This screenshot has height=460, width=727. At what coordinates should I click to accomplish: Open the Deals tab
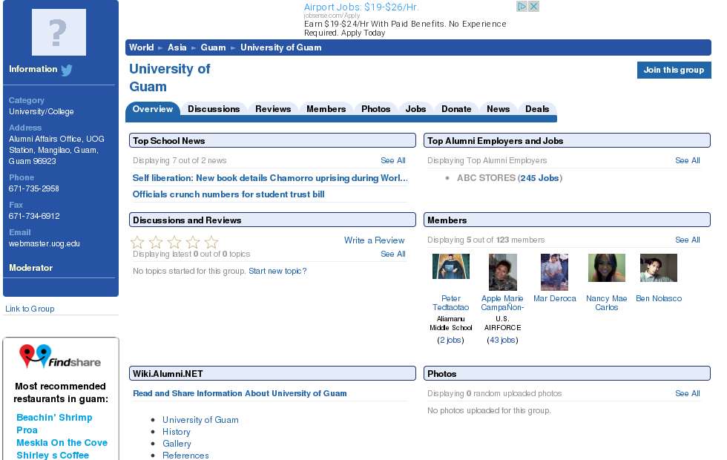tap(537, 109)
